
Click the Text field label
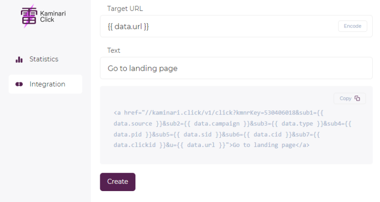pos(114,50)
